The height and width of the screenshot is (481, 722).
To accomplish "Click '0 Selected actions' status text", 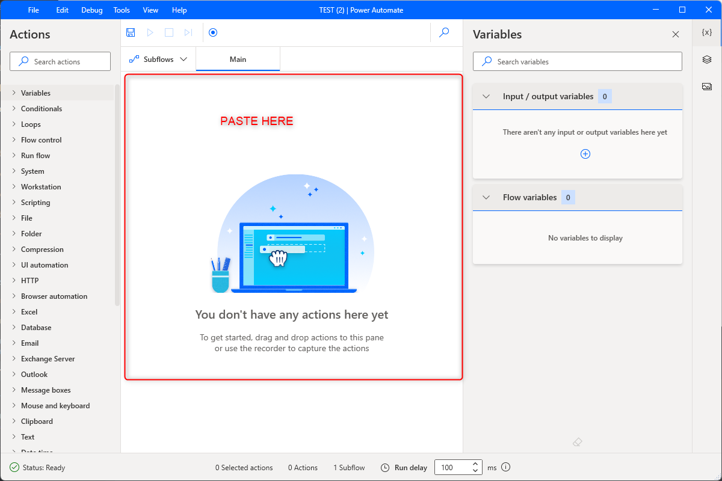I will pos(244,467).
